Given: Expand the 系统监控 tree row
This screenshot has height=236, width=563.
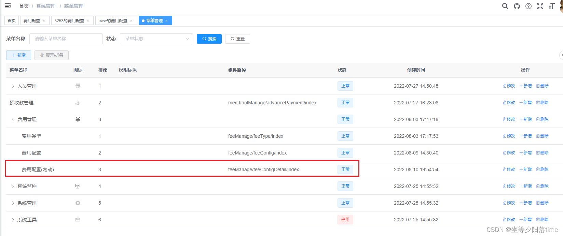Looking at the screenshot, I should click(13, 186).
